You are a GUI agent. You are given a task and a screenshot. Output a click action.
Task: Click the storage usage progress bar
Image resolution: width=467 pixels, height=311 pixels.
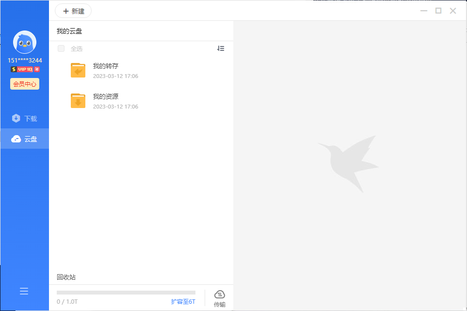(x=126, y=293)
